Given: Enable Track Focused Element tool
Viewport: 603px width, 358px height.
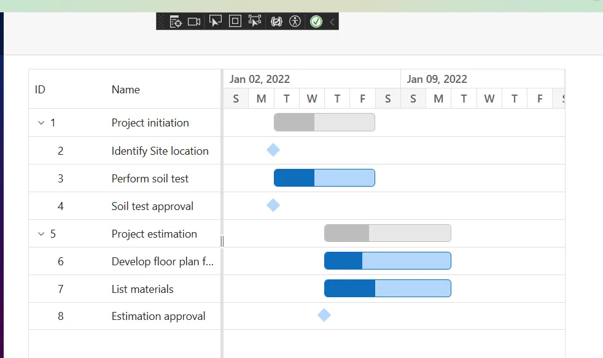Looking at the screenshot, I should [255, 21].
